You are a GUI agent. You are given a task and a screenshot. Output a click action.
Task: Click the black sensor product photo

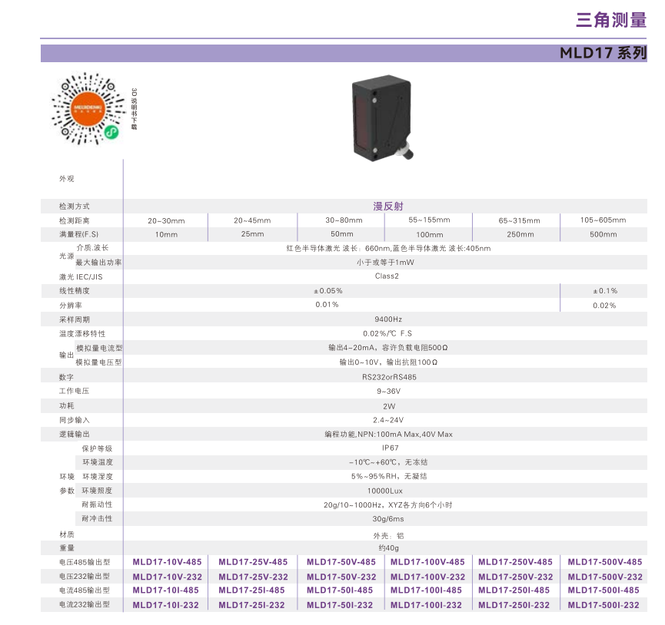tap(384, 117)
